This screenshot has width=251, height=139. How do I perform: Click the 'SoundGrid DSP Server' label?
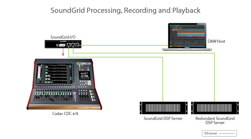click(163, 118)
